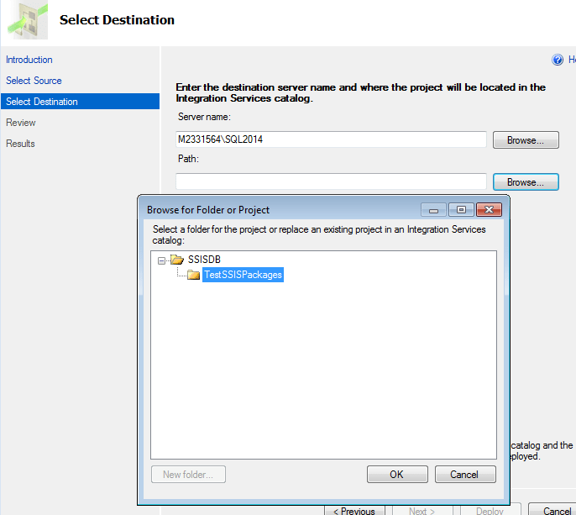Click the Previous wizard button

click(x=355, y=510)
